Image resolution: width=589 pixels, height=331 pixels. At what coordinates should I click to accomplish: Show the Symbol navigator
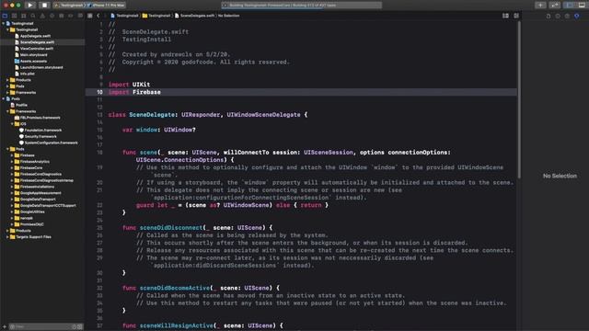pyautogui.click(x=24, y=16)
